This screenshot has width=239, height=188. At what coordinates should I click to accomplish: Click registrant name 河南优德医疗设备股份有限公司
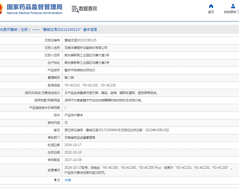point(86,48)
